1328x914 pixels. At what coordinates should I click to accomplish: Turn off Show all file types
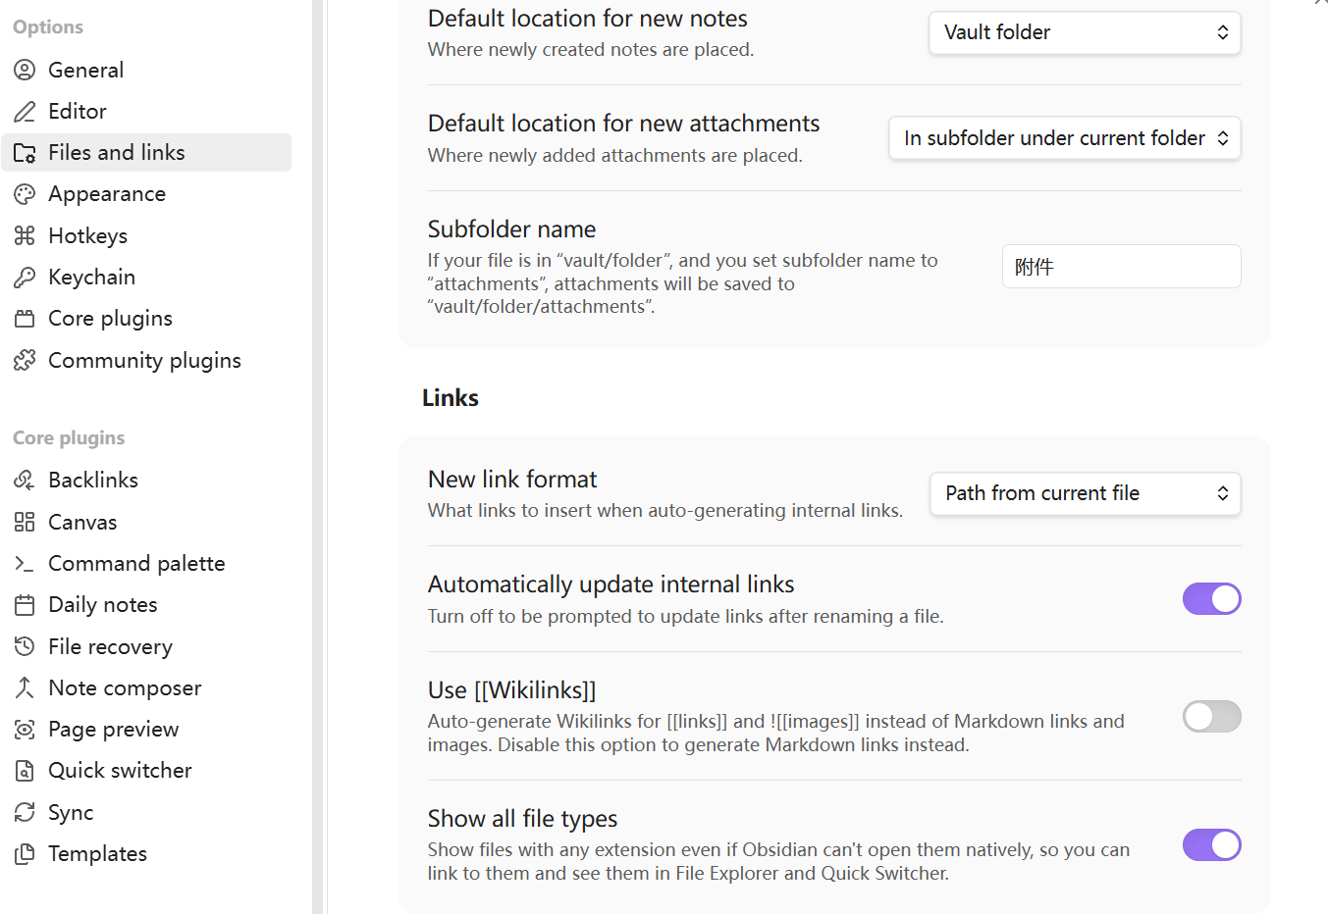tap(1211, 844)
